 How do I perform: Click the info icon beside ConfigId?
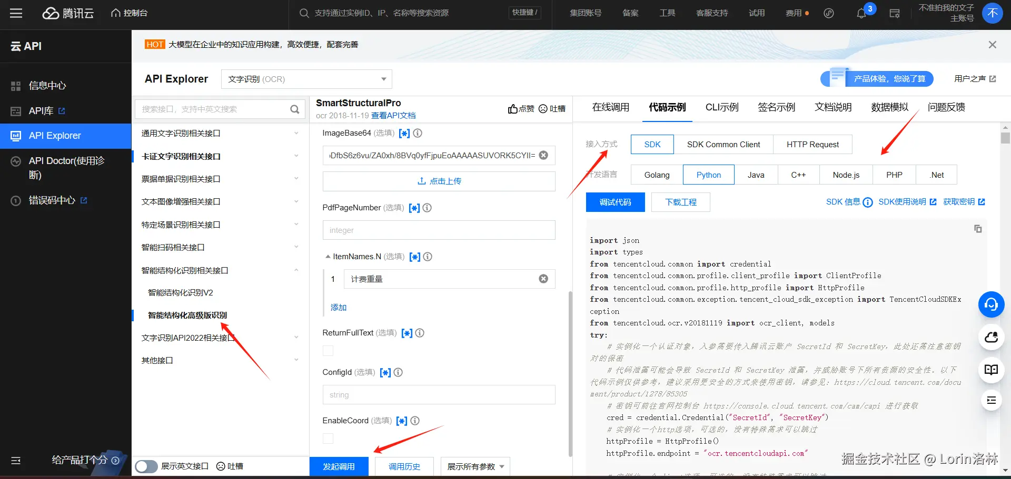coord(398,372)
